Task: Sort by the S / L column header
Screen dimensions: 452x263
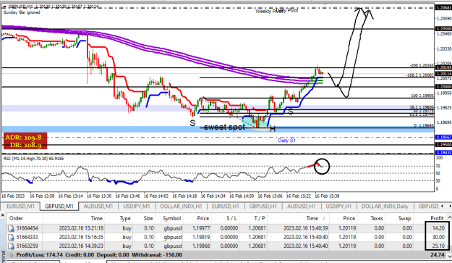Action: coord(231,219)
